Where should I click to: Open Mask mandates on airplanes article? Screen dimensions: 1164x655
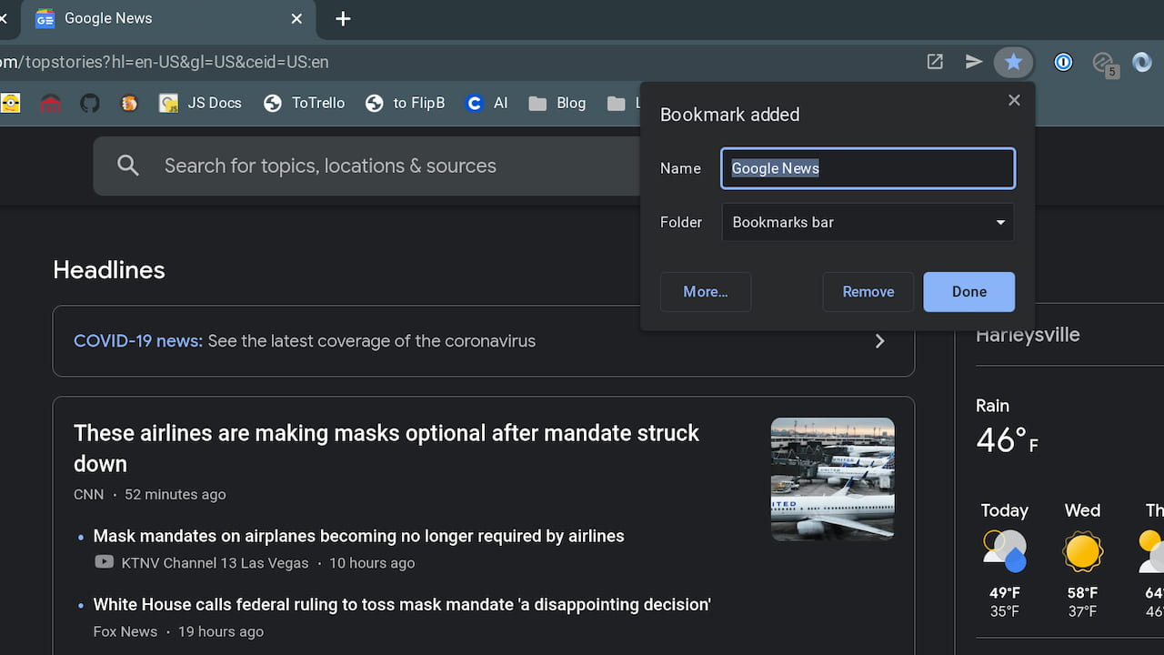(358, 536)
